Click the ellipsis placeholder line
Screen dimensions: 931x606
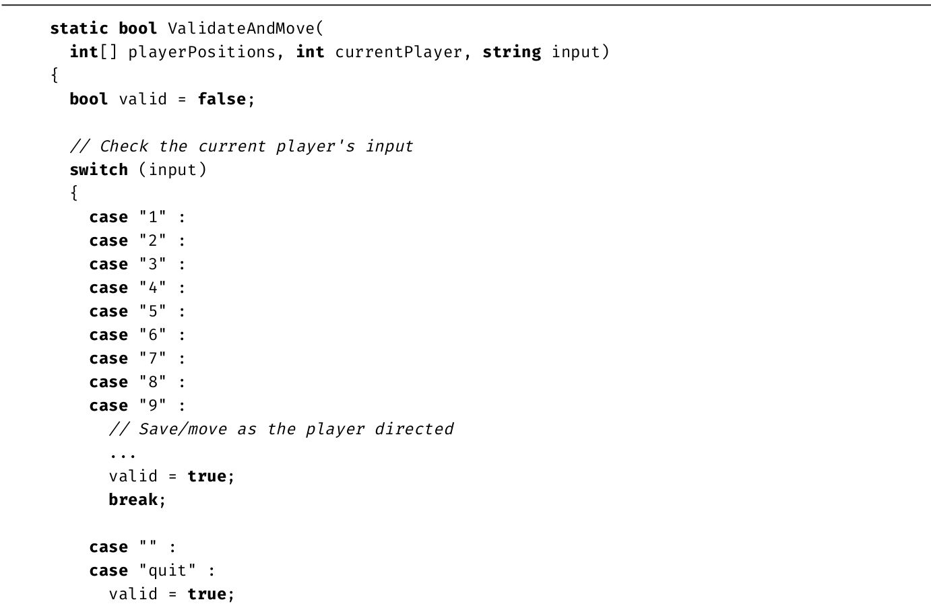coord(123,452)
